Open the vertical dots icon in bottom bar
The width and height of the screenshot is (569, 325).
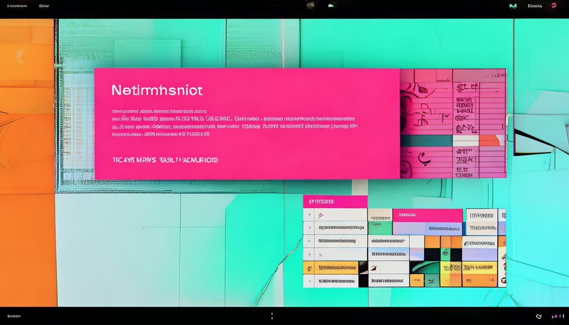(x=272, y=316)
